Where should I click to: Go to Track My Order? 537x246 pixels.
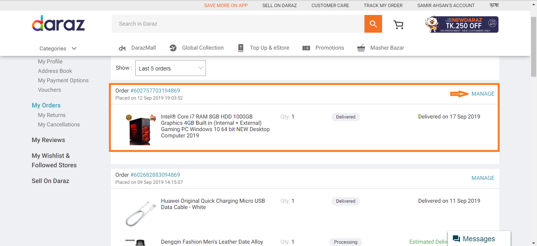coord(383,6)
